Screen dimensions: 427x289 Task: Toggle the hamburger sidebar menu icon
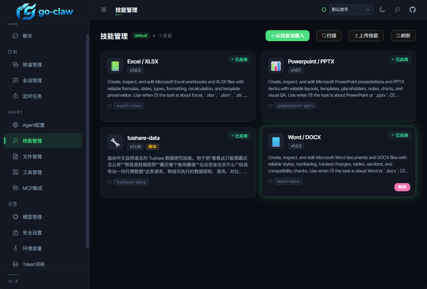click(104, 10)
